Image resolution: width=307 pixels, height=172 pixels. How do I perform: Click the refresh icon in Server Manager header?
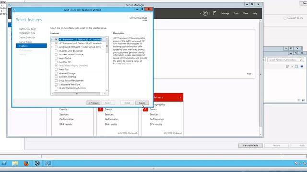[x=205, y=13]
